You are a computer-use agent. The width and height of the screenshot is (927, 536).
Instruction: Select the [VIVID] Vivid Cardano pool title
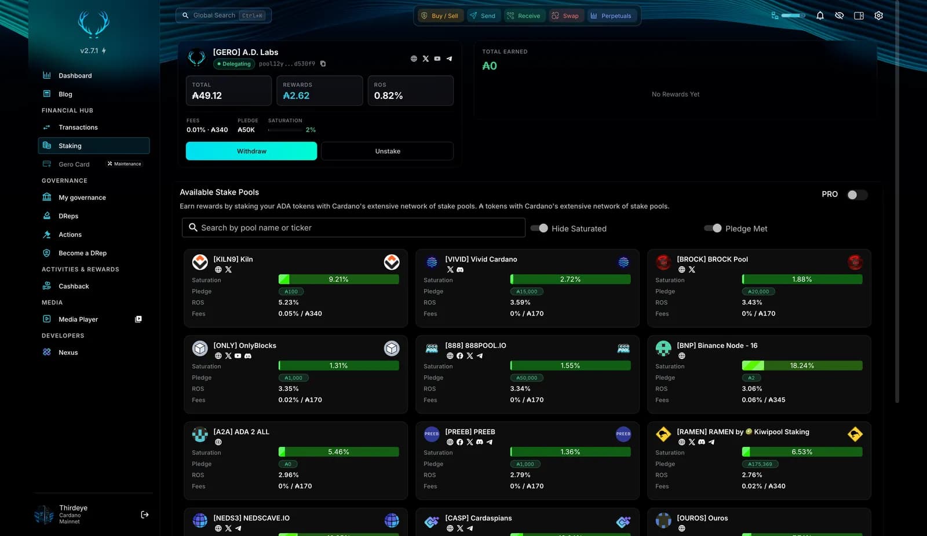(481, 259)
